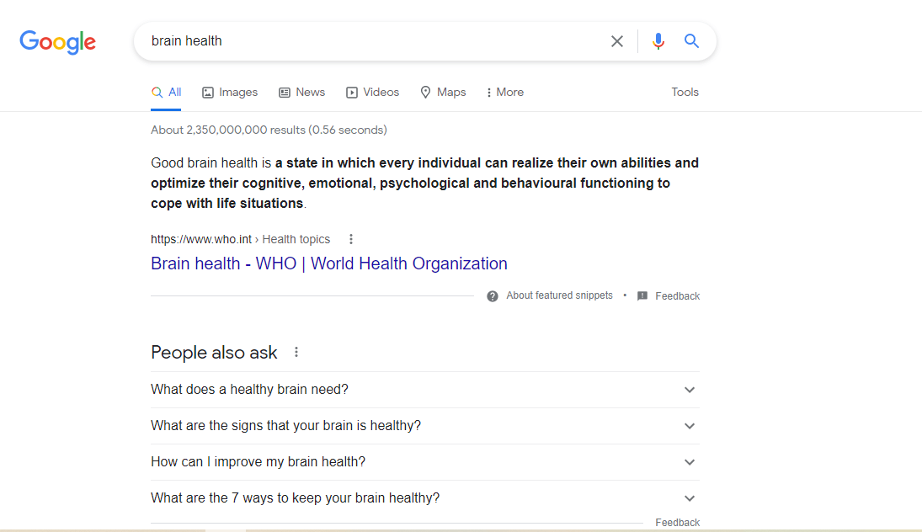Start voice search with microphone icon
Screen dimensions: 922x532
click(x=658, y=41)
